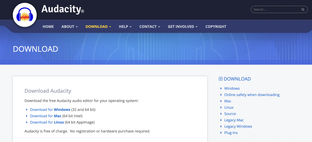312x142 pixels.
Task: Click the Download for Linux link
Action: 47,122
